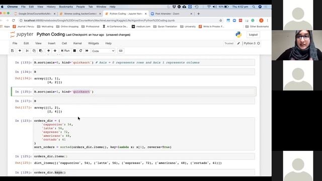This screenshot has width=322, height=181.
Task: Open the Jupyter Cell menu
Action: pos(64,43)
